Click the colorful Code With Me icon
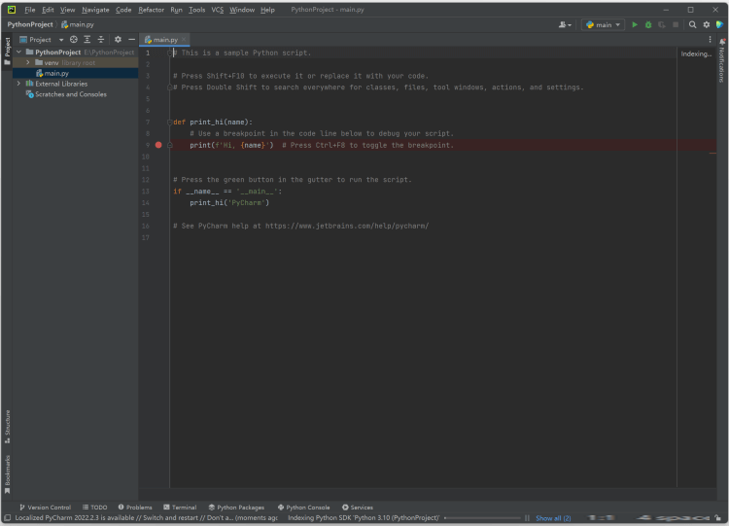Viewport: 729px width, 526px height. click(x=719, y=24)
